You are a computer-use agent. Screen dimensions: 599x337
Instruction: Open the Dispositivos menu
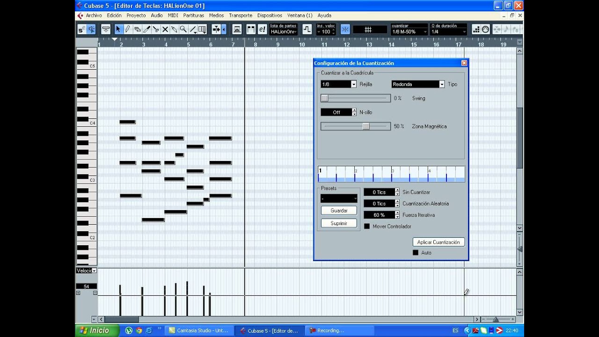pyautogui.click(x=270, y=15)
